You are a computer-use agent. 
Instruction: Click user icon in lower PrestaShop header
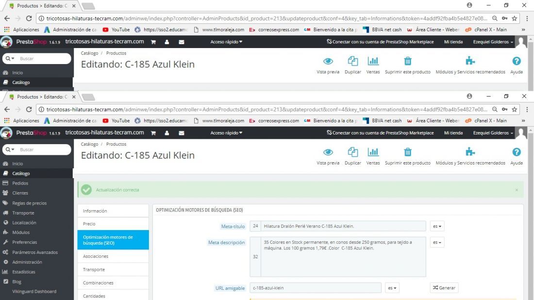pos(167,133)
